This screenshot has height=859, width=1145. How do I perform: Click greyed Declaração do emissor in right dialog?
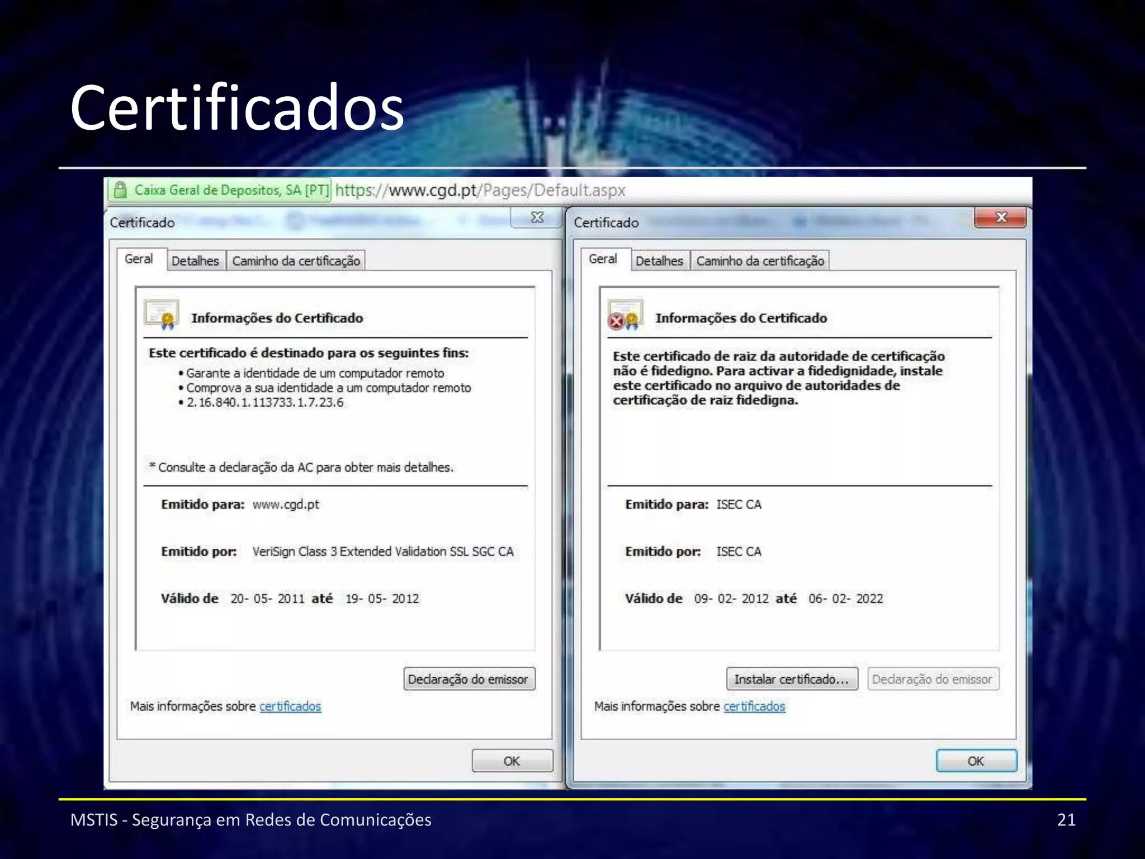(x=933, y=679)
